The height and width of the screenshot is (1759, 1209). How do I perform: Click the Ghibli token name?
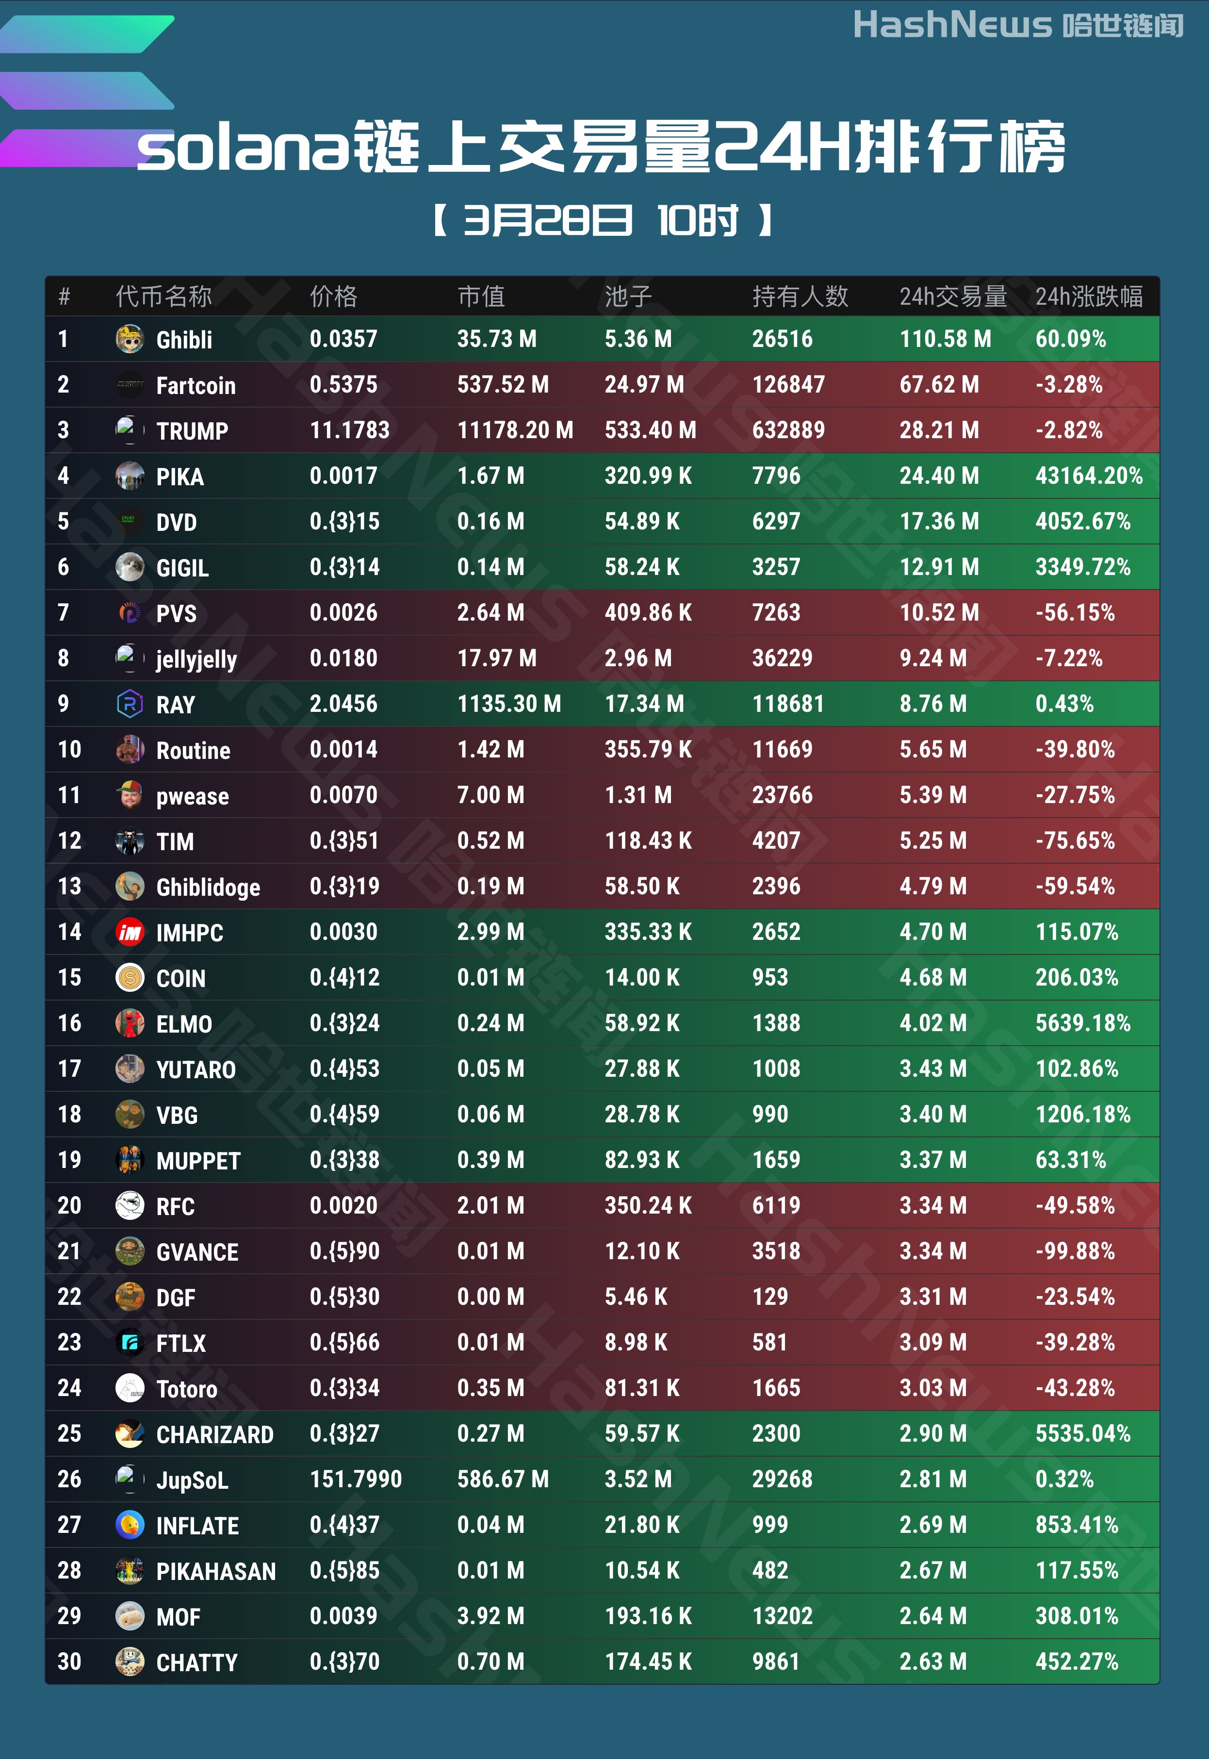pyautogui.click(x=184, y=340)
